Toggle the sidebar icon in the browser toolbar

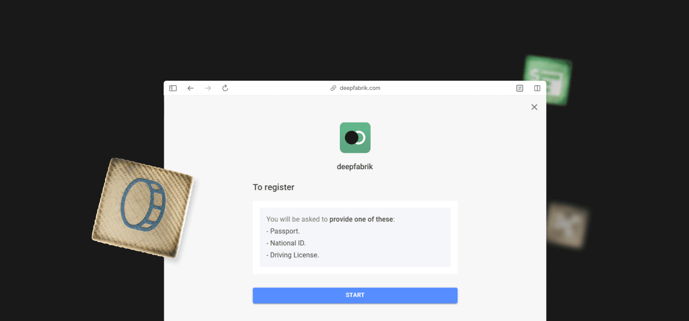click(173, 88)
